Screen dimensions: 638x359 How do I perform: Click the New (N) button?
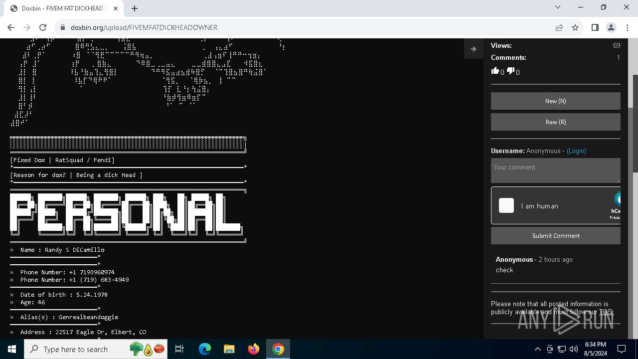pyautogui.click(x=555, y=101)
